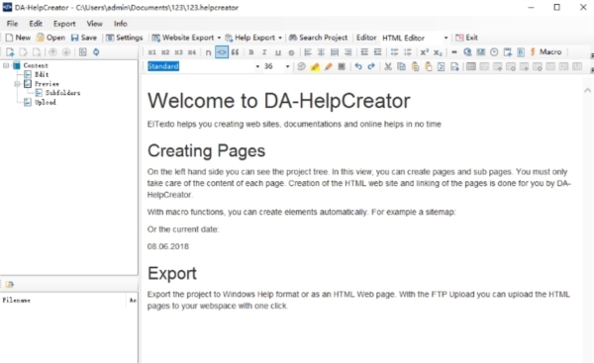This screenshot has height=363, width=594.
Task: Click the subscript x₂ icon
Action: coord(438,52)
